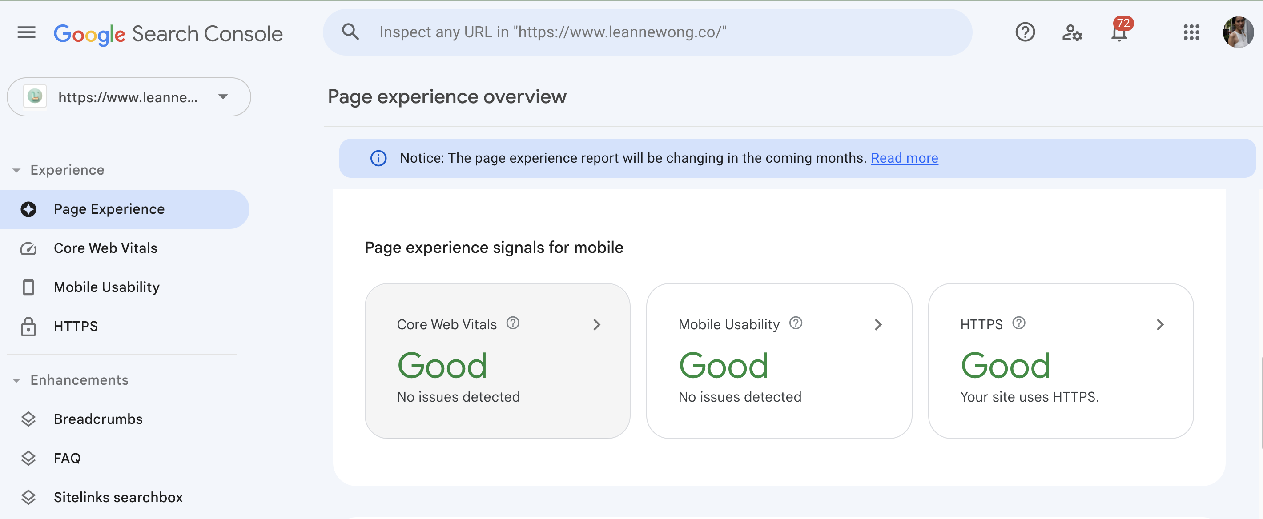This screenshot has height=519, width=1263.
Task: Click the Breadcrumbs layers icon
Action: tap(28, 419)
